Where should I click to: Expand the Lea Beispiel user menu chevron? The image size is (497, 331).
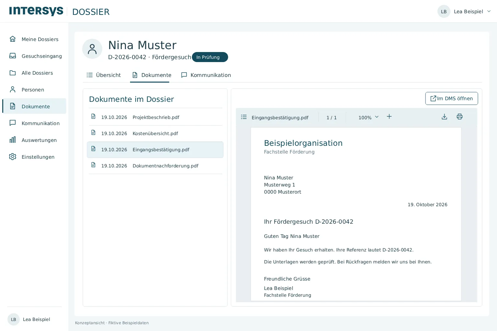(489, 11)
